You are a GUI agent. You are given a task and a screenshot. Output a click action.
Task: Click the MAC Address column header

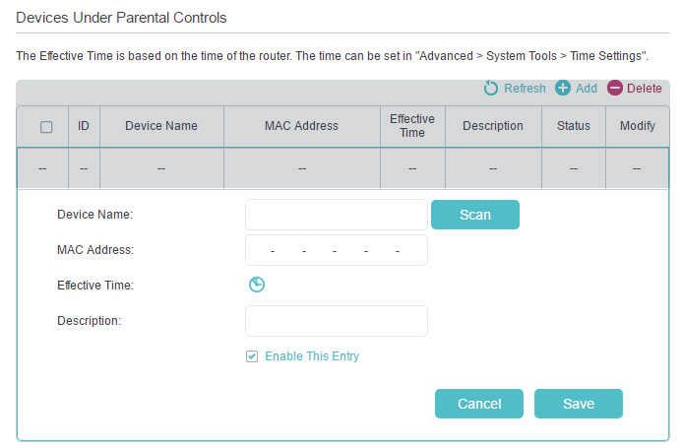pos(301,126)
